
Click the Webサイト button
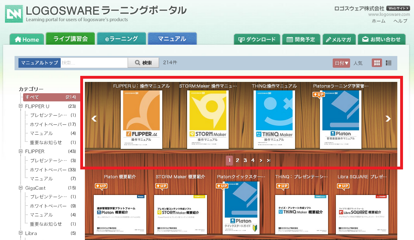pyautogui.click(x=398, y=8)
